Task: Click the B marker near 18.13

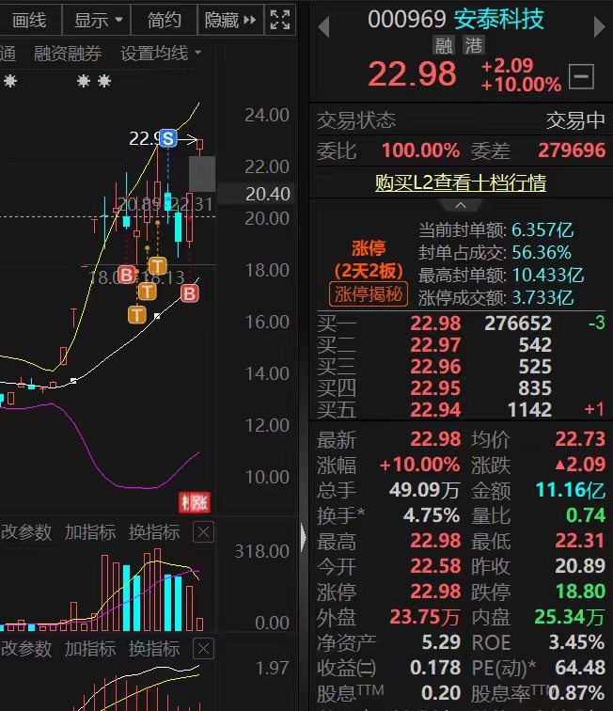Action: pos(126,275)
